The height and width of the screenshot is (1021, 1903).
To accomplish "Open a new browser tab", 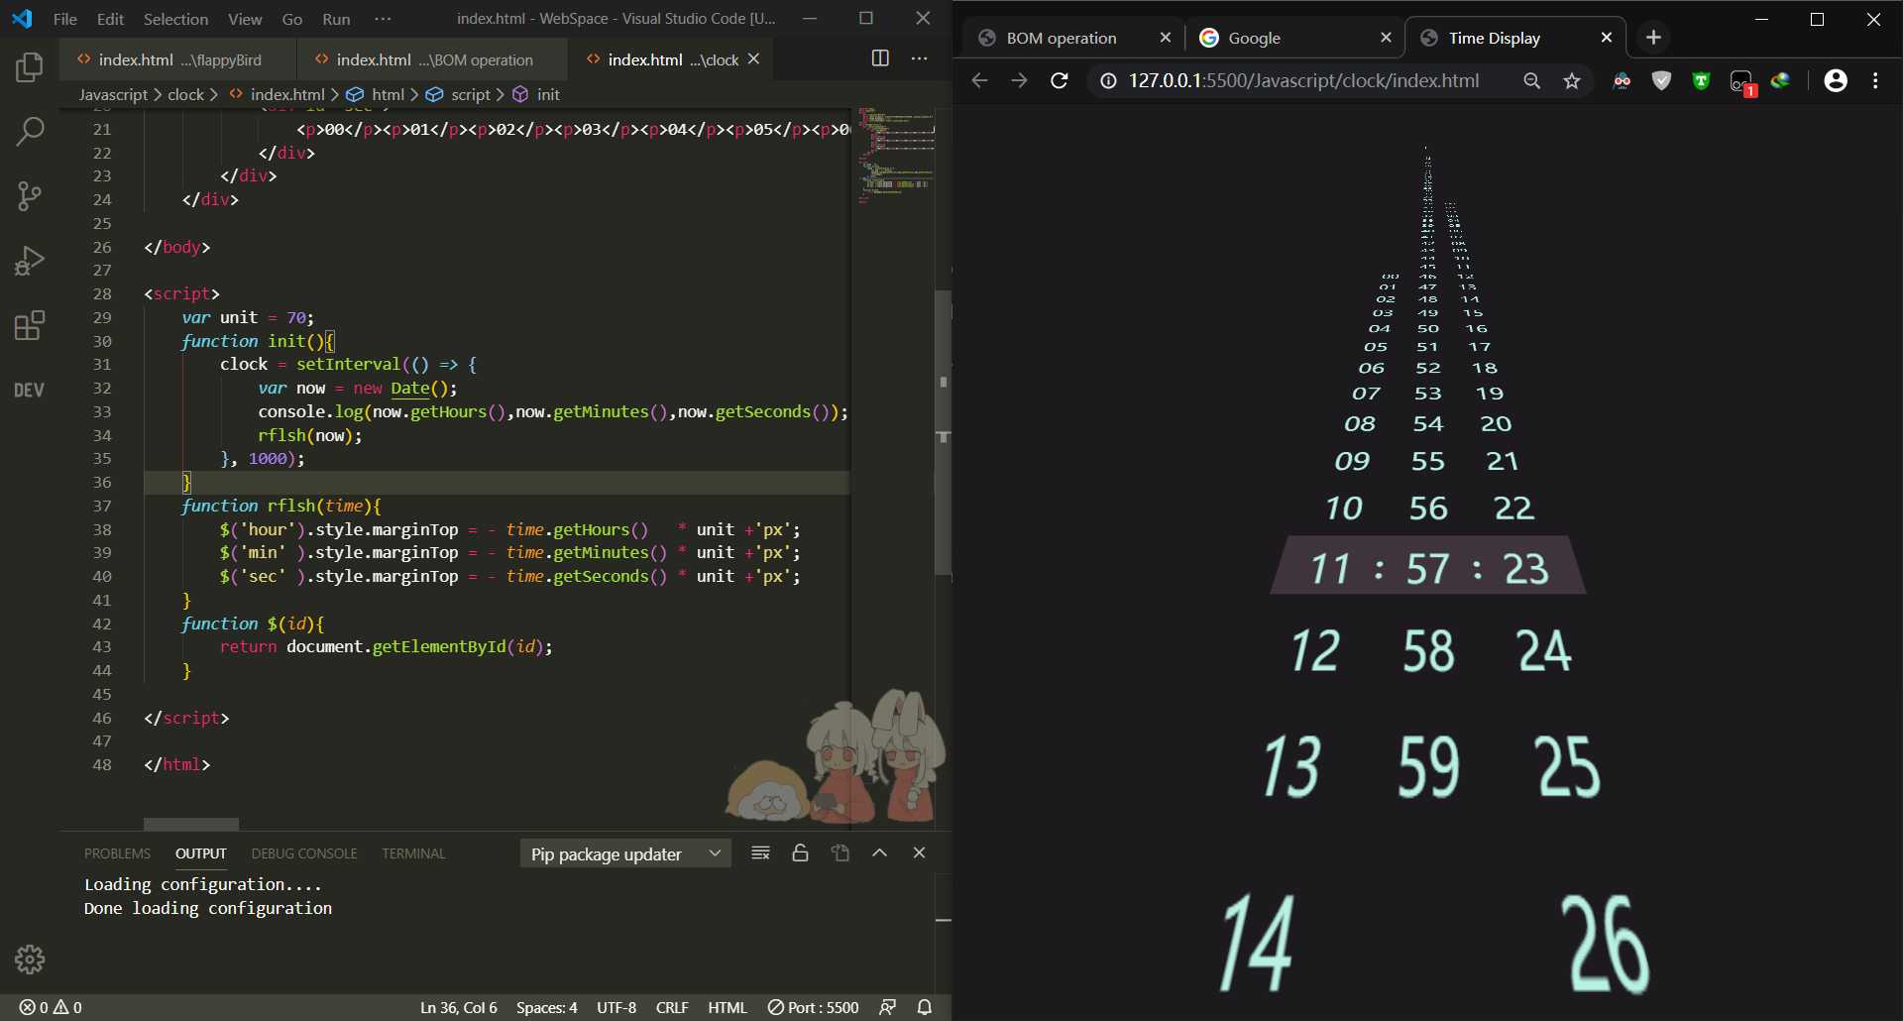I will (1653, 38).
